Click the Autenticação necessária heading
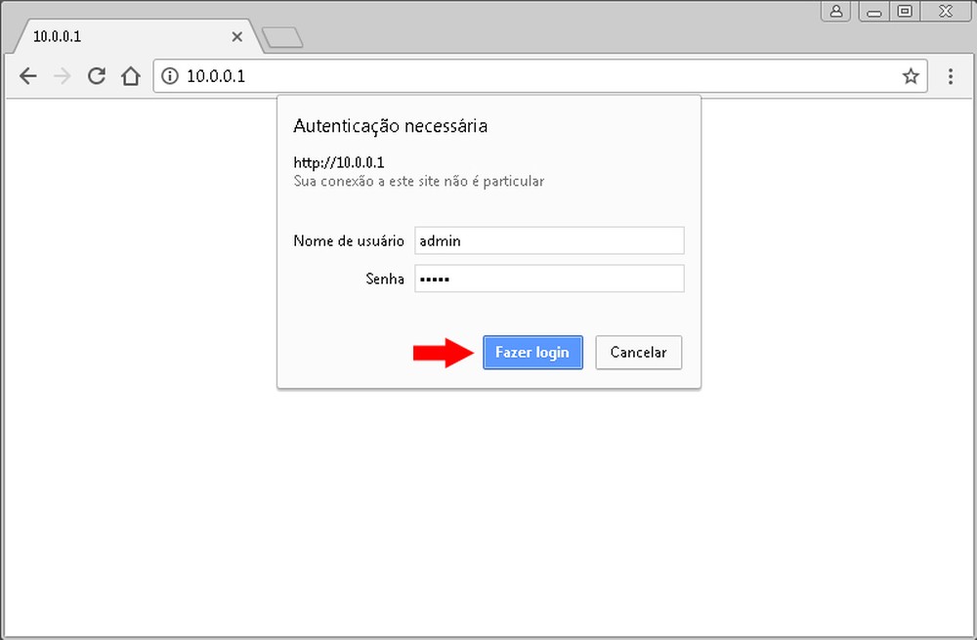Image resolution: width=977 pixels, height=640 pixels. coord(390,126)
